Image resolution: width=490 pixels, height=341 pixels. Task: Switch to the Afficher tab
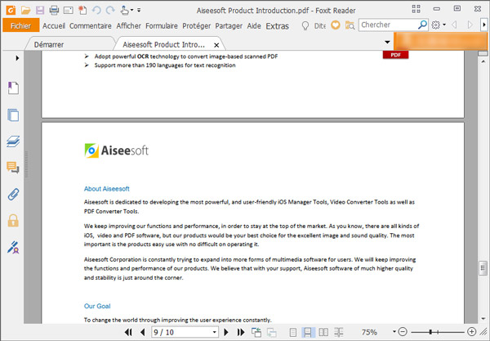point(128,26)
